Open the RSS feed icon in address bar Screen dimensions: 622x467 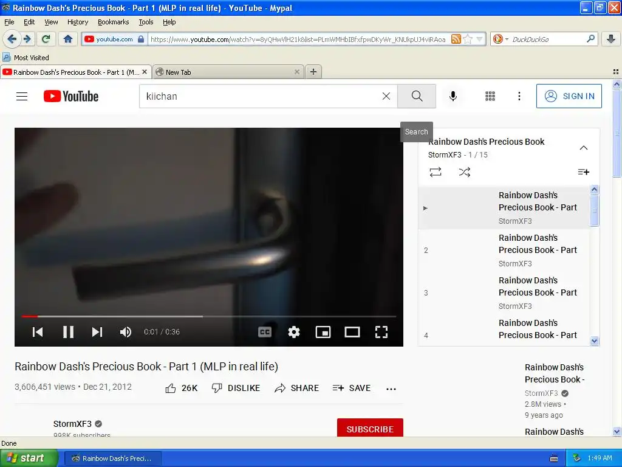tap(456, 39)
